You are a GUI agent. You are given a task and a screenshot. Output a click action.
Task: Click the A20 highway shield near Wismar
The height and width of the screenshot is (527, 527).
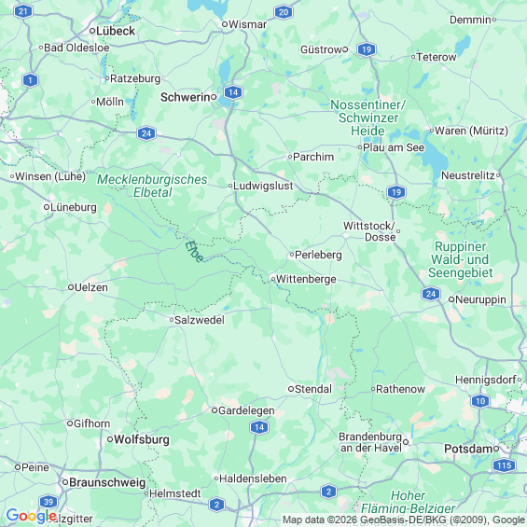(x=284, y=12)
